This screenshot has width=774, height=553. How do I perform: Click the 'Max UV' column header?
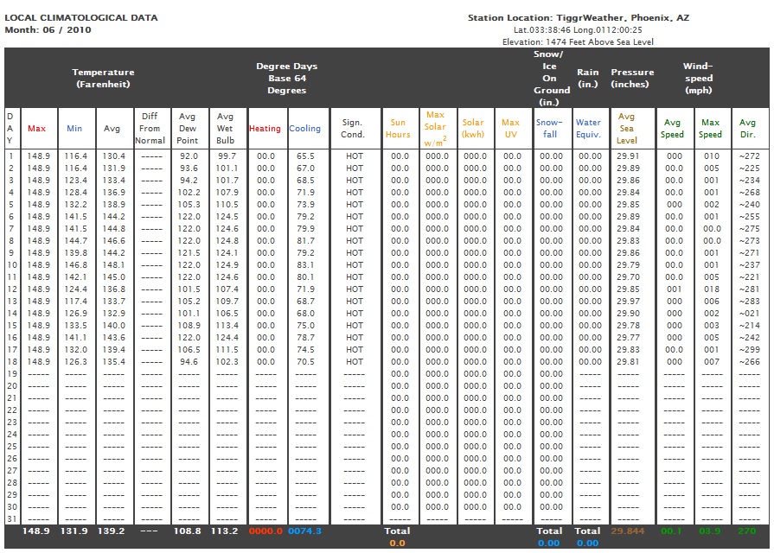click(x=510, y=128)
